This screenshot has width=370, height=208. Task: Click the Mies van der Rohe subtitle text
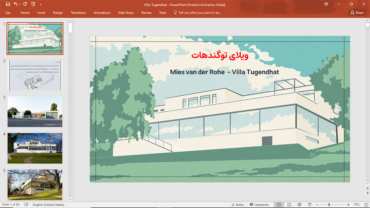click(x=224, y=72)
